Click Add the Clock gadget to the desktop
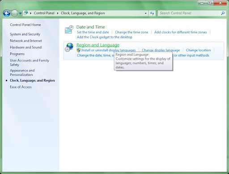The height and width of the screenshot is (174, 229). pyautogui.click(x=104, y=37)
